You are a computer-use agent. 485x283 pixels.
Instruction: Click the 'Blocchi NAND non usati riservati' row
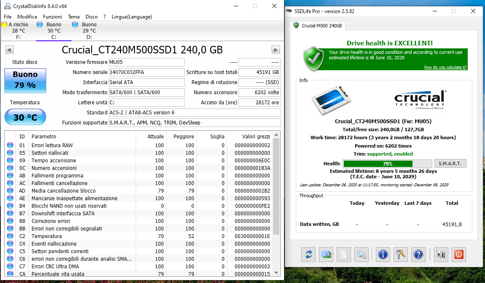click(139, 206)
